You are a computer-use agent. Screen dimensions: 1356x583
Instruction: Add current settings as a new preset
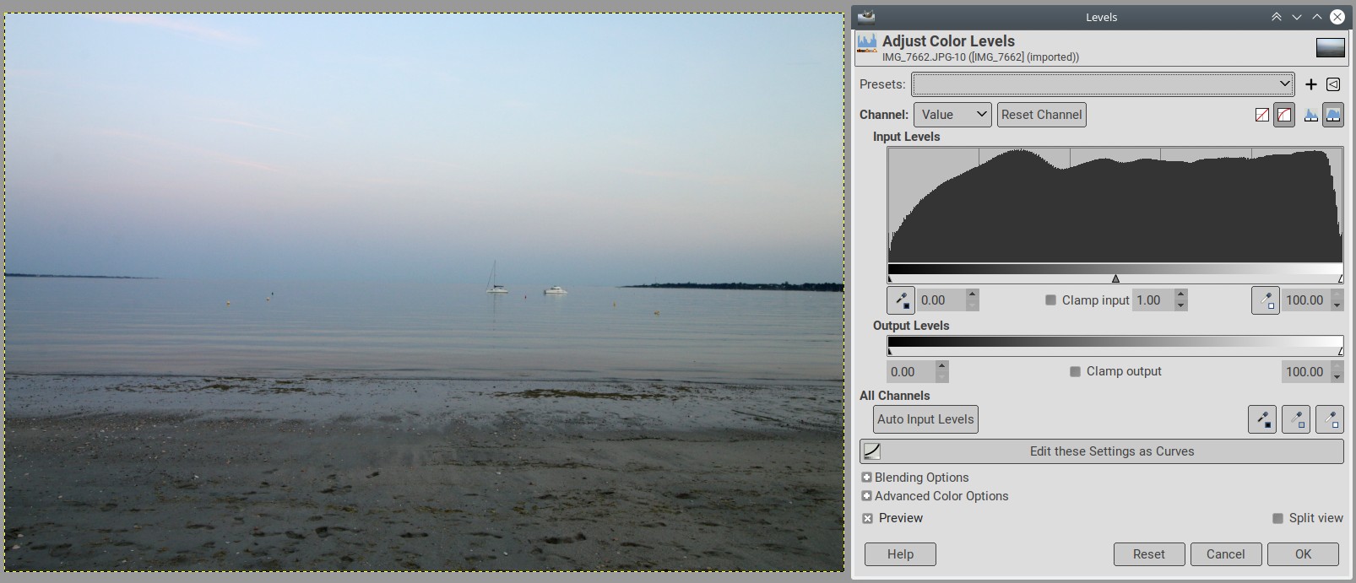tap(1311, 84)
